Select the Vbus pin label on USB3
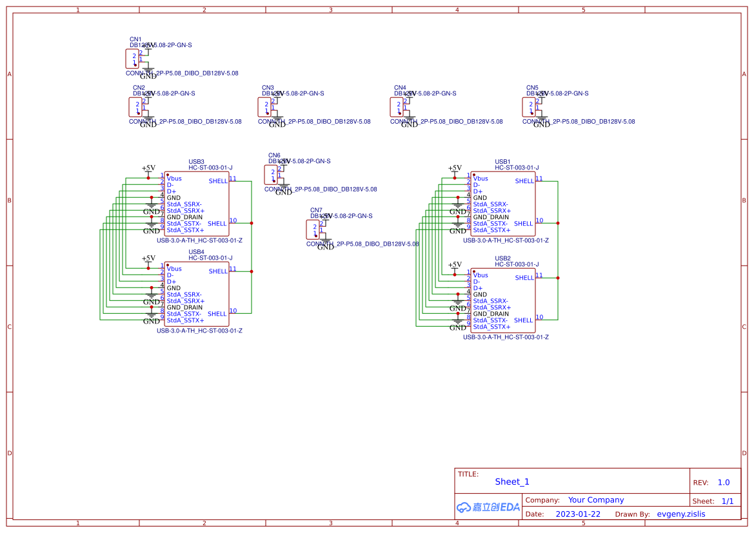The height and width of the screenshot is (533, 754). click(174, 179)
